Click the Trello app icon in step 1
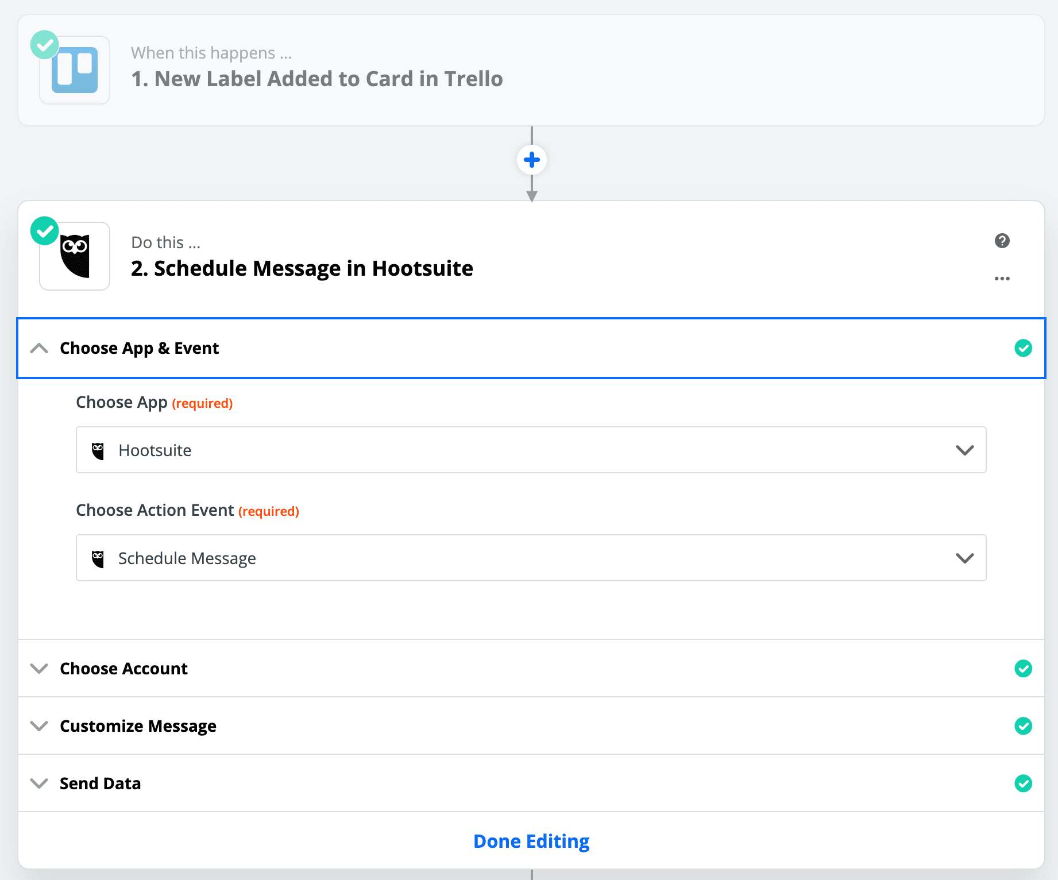The height and width of the screenshot is (880, 1058). coord(75,70)
